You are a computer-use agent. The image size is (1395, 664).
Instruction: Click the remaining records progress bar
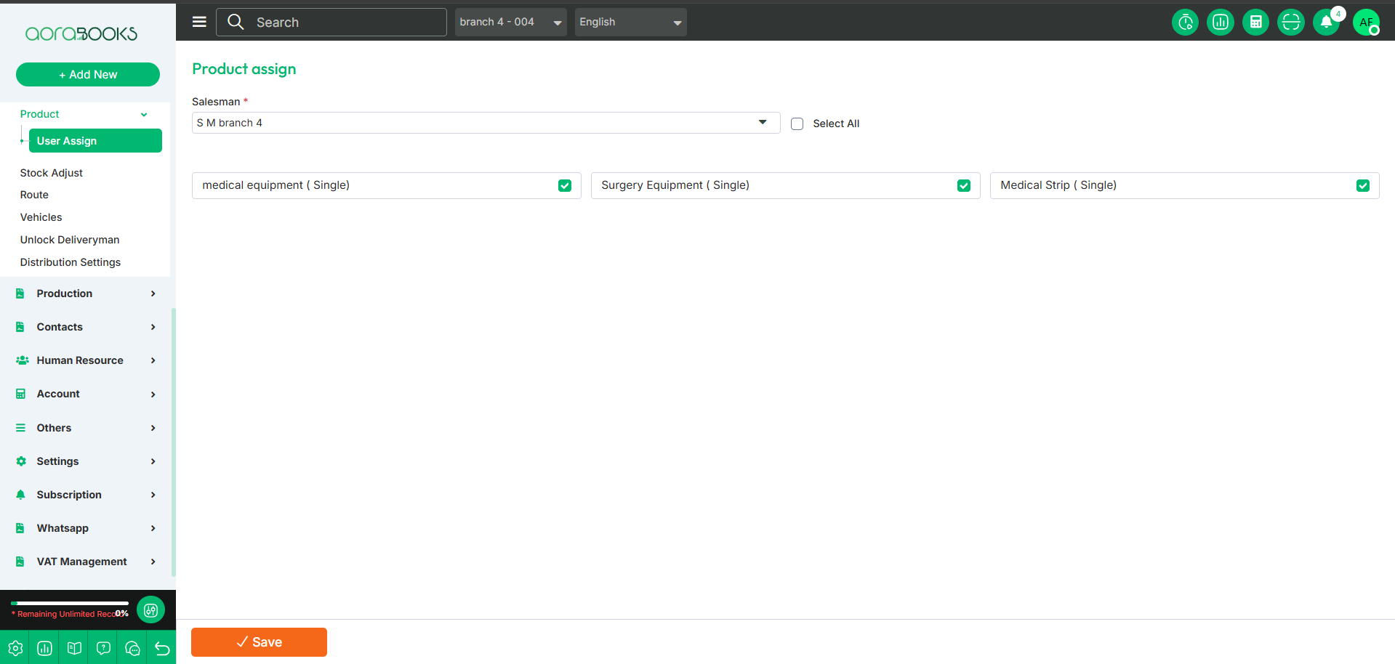70,603
